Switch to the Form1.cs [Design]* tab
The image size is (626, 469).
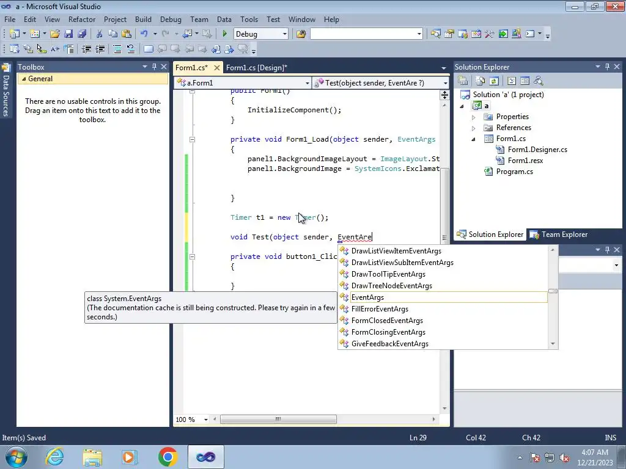(x=256, y=67)
